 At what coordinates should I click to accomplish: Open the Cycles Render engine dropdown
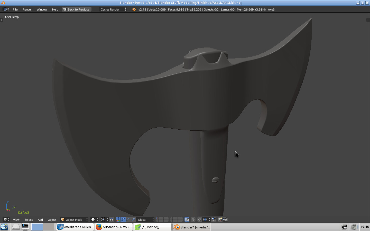coord(113,9)
